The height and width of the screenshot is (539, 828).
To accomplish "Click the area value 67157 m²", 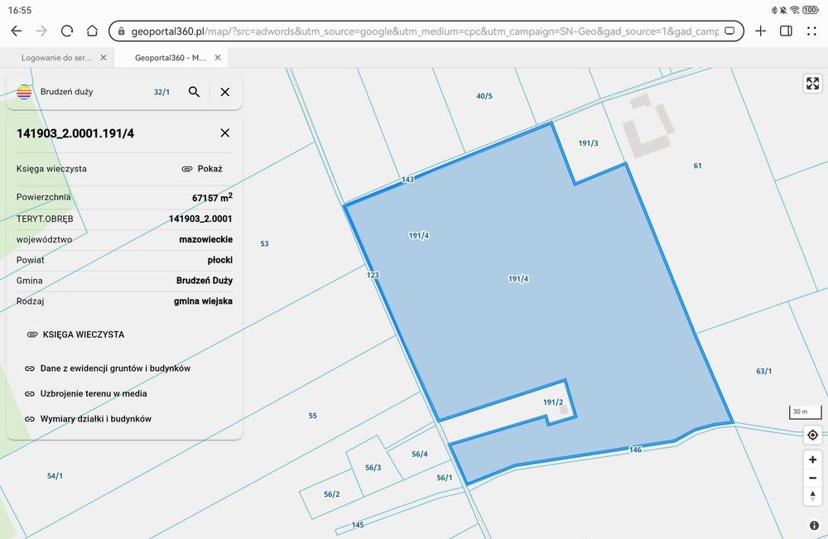I will pyautogui.click(x=212, y=197).
